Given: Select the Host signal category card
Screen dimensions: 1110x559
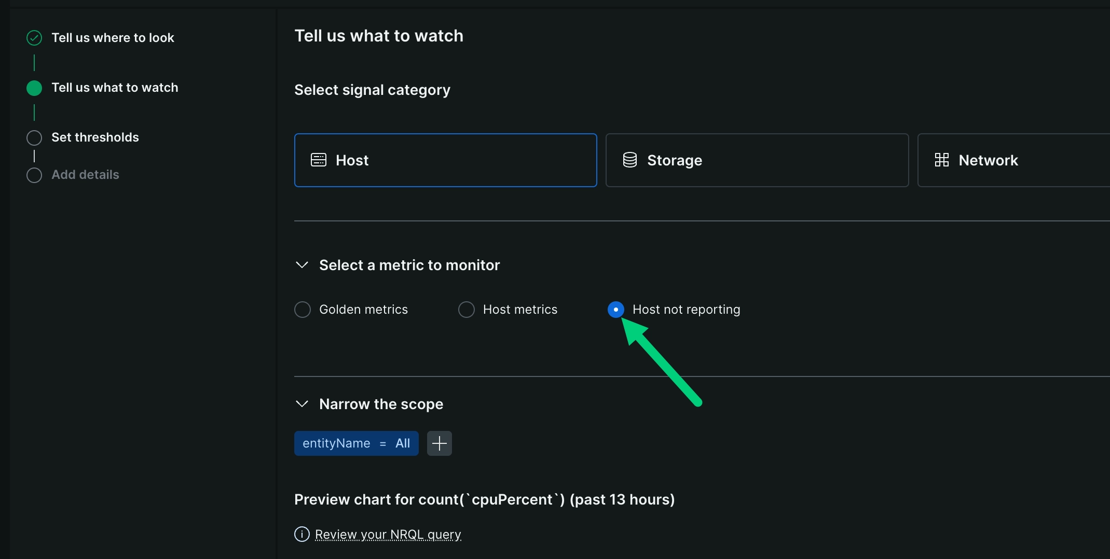Looking at the screenshot, I should (x=445, y=160).
